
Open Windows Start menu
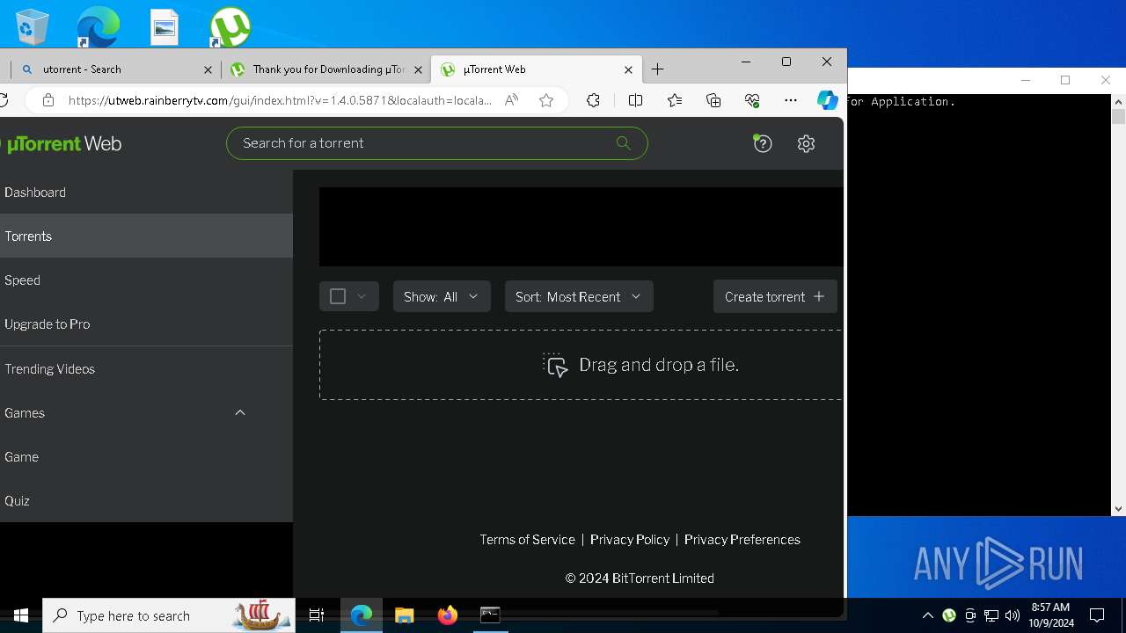20,615
